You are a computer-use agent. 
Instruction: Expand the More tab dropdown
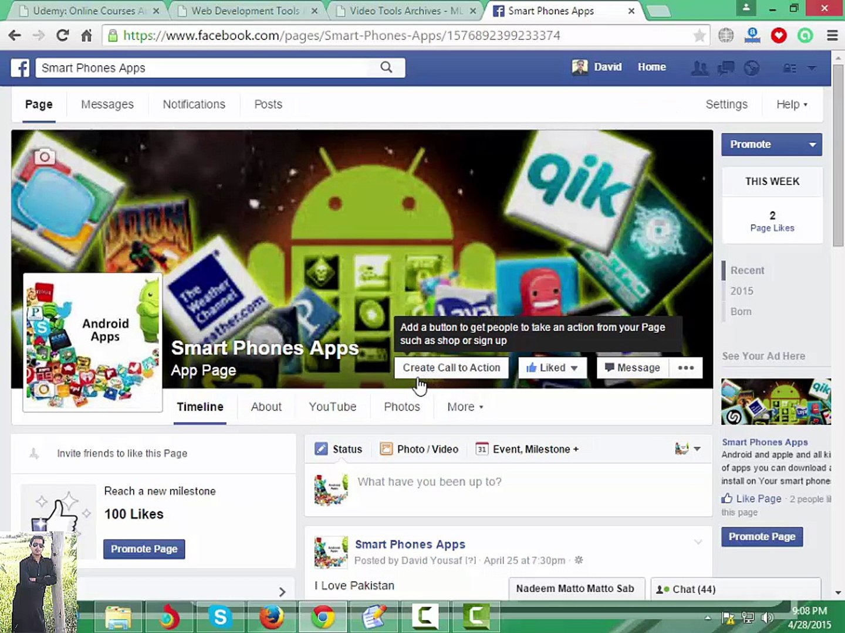[x=465, y=407]
